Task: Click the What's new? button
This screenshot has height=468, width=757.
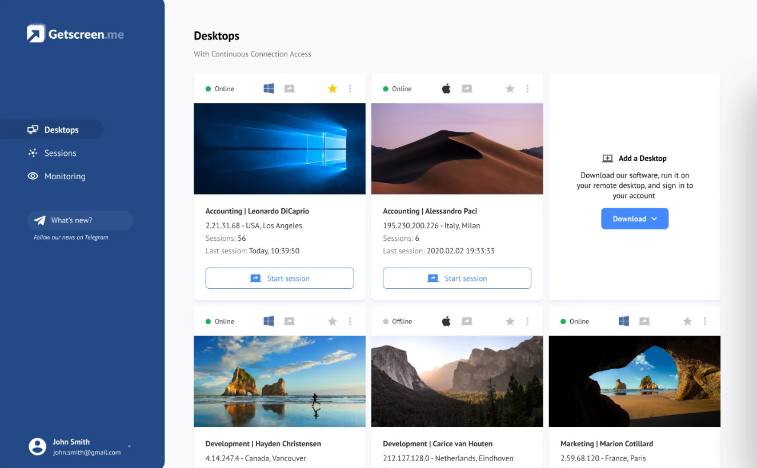Action: tap(80, 220)
